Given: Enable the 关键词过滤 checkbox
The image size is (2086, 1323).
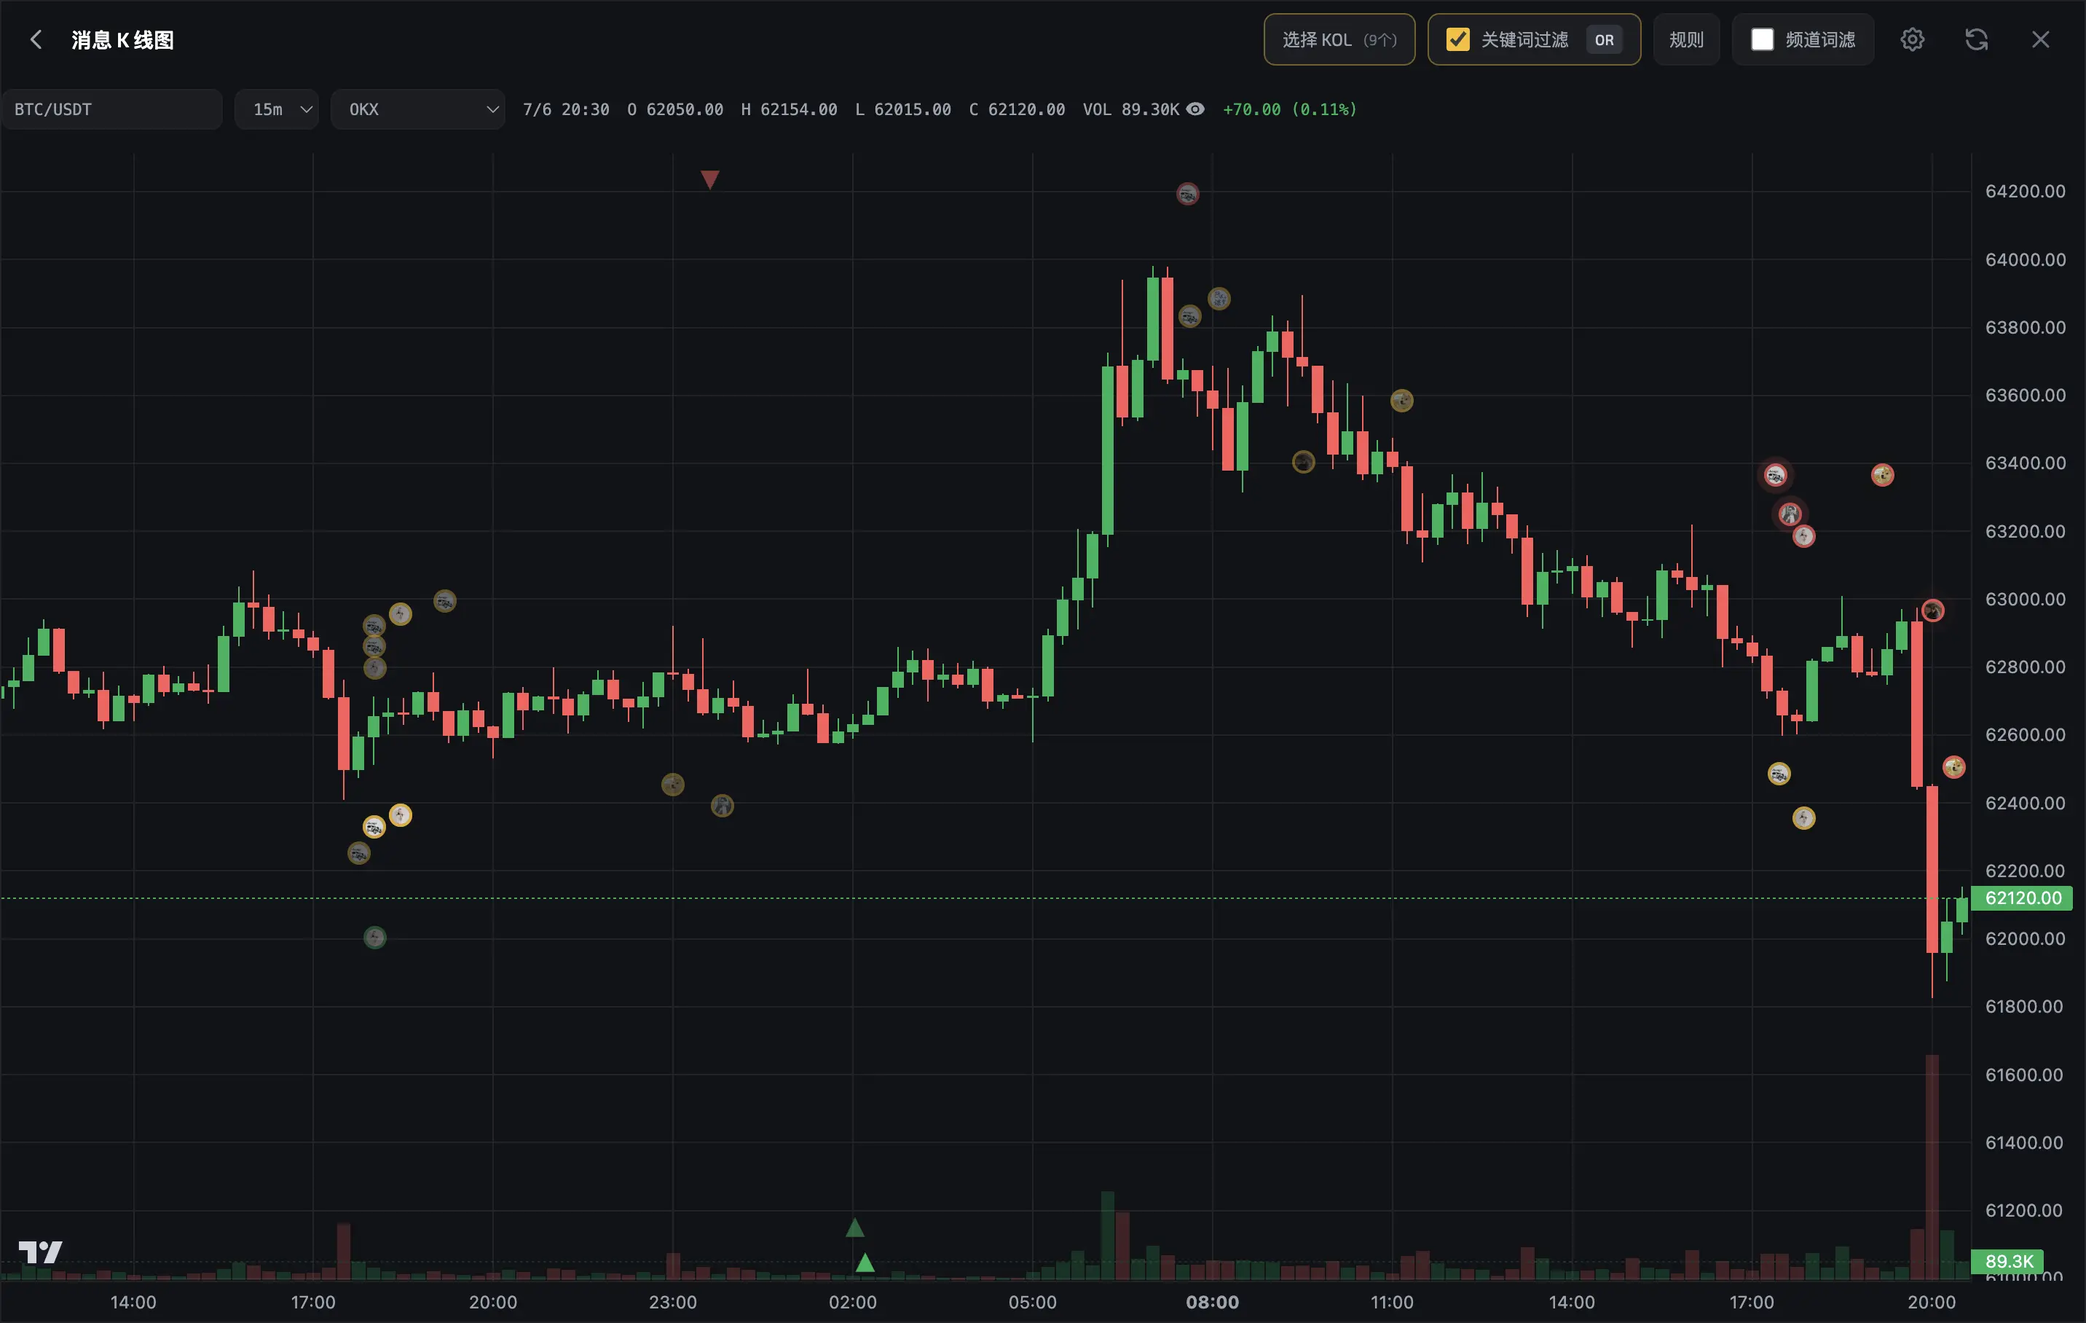Looking at the screenshot, I should (x=1457, y=40).
